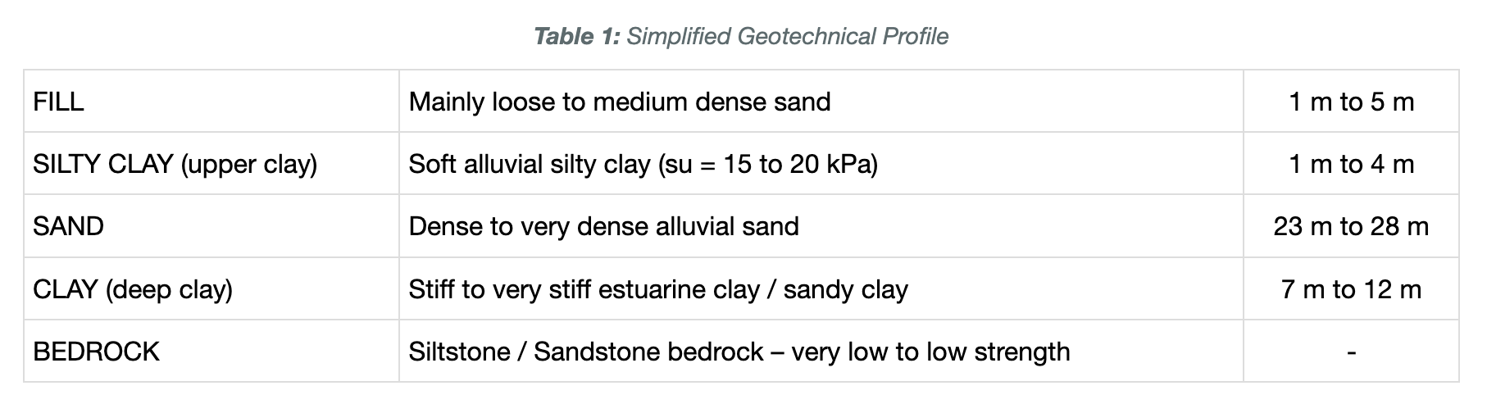The height and width of the screenshot is (413, 1487).
Task: Select the Dense to very dense alluvial sand cell
Action: [x=821, y=226]
